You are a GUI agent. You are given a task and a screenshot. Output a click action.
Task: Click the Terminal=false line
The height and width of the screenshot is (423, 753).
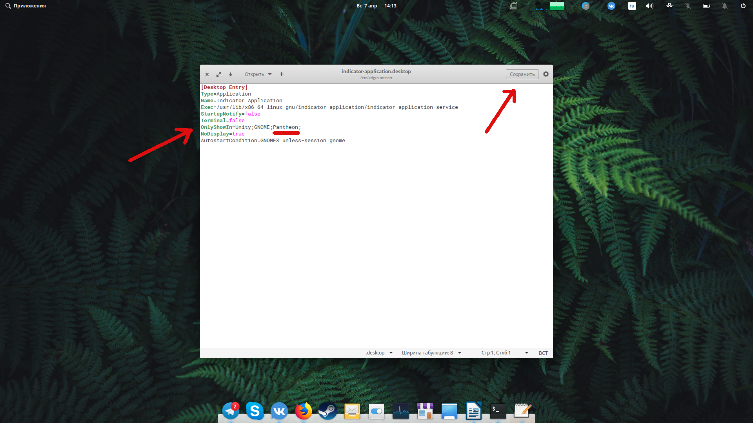[223, 121]
